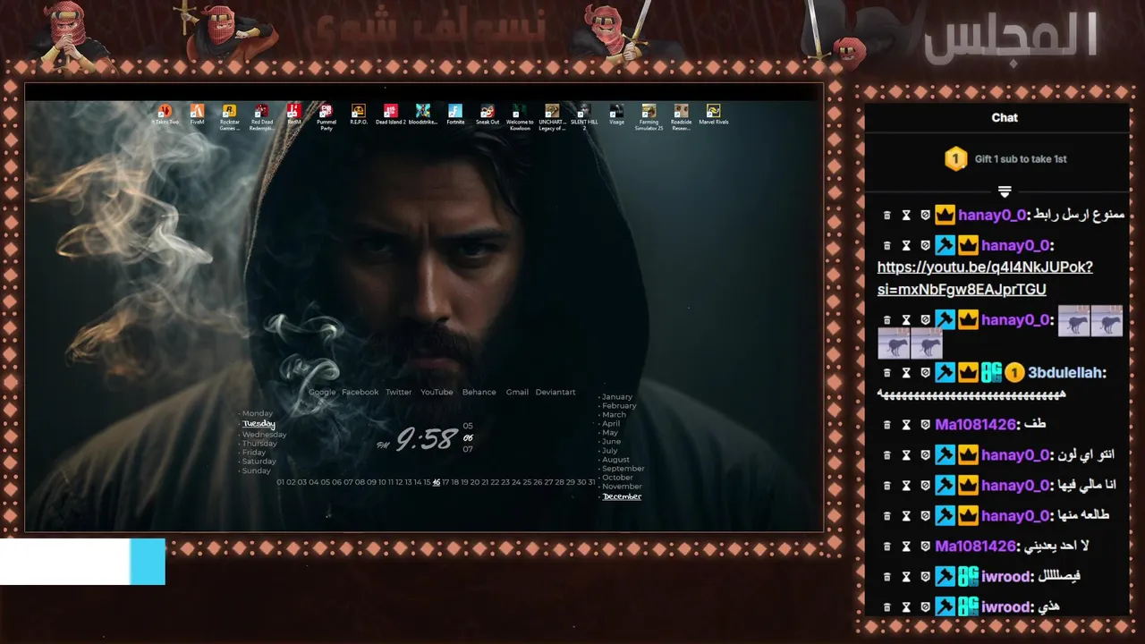The width and height of the screenshot is (1145, 644).
Task: Delete Ma1081426's 'طف' message with the trash icon
Action: pyautogui.click(x=886, y=425)
